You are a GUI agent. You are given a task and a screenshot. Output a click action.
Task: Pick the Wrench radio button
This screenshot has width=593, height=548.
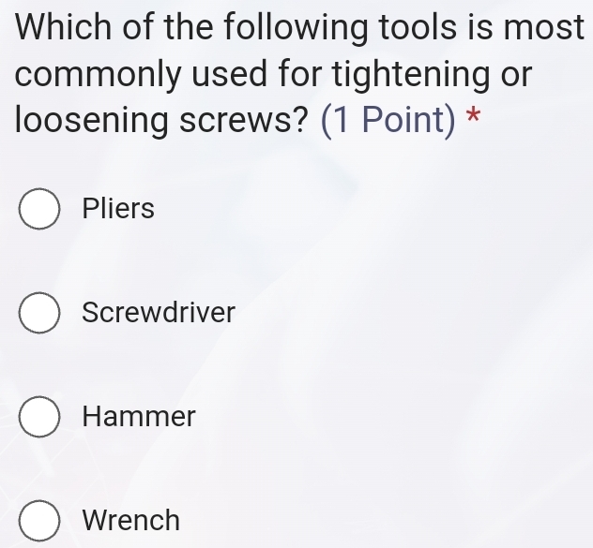tap(39, 521)
